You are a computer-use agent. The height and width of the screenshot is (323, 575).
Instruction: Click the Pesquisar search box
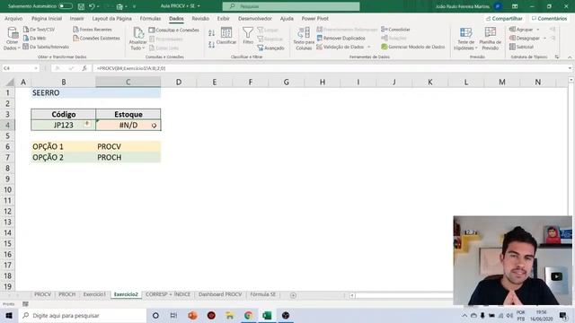point(291,6)
